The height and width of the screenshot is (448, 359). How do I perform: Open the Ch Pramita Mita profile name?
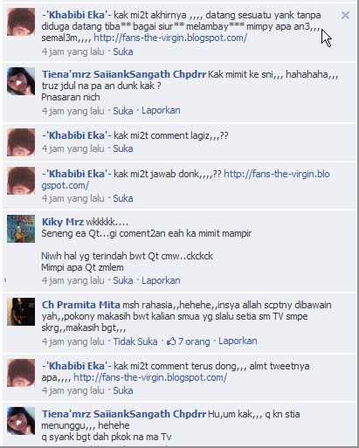pos(81,305)
